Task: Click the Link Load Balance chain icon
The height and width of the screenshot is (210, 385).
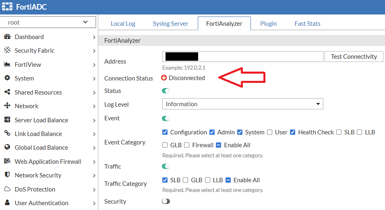Action: coord(7,134)
